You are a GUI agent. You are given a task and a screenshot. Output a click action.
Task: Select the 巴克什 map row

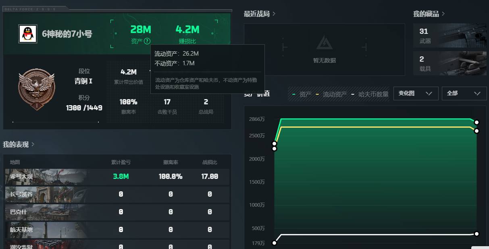(117, 212)
